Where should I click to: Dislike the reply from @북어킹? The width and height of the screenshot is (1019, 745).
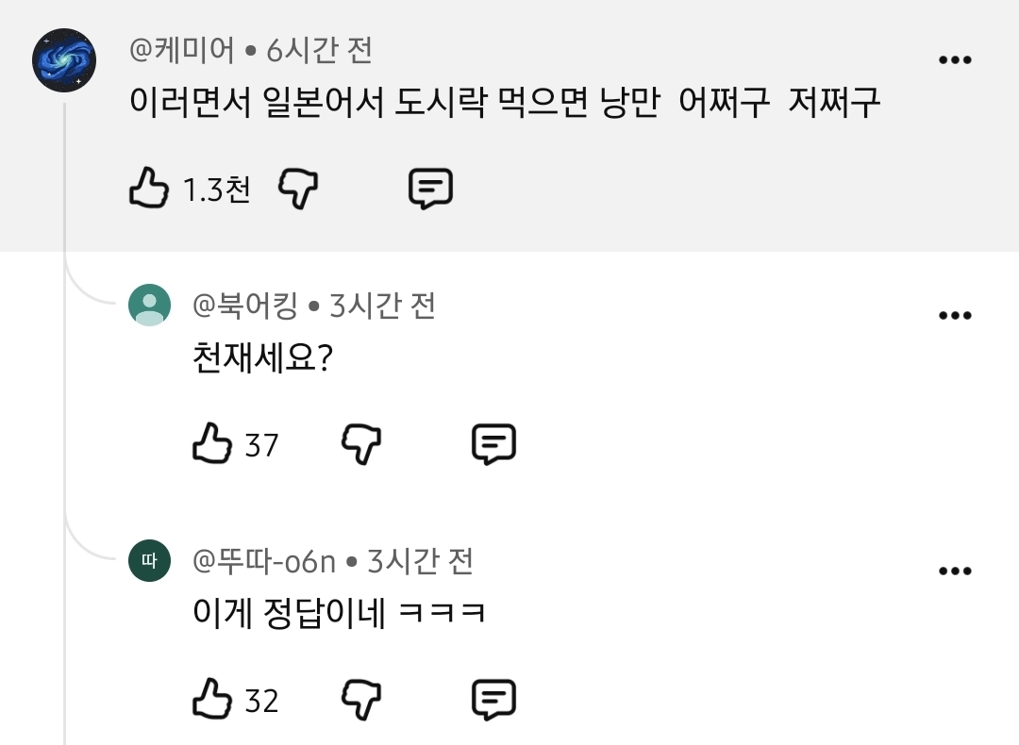click(x=361, y=444)
